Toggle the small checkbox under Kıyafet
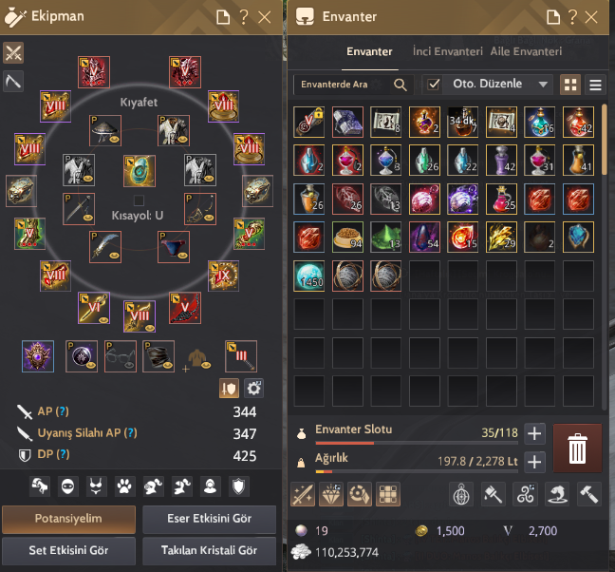 [x=139, y=200]
